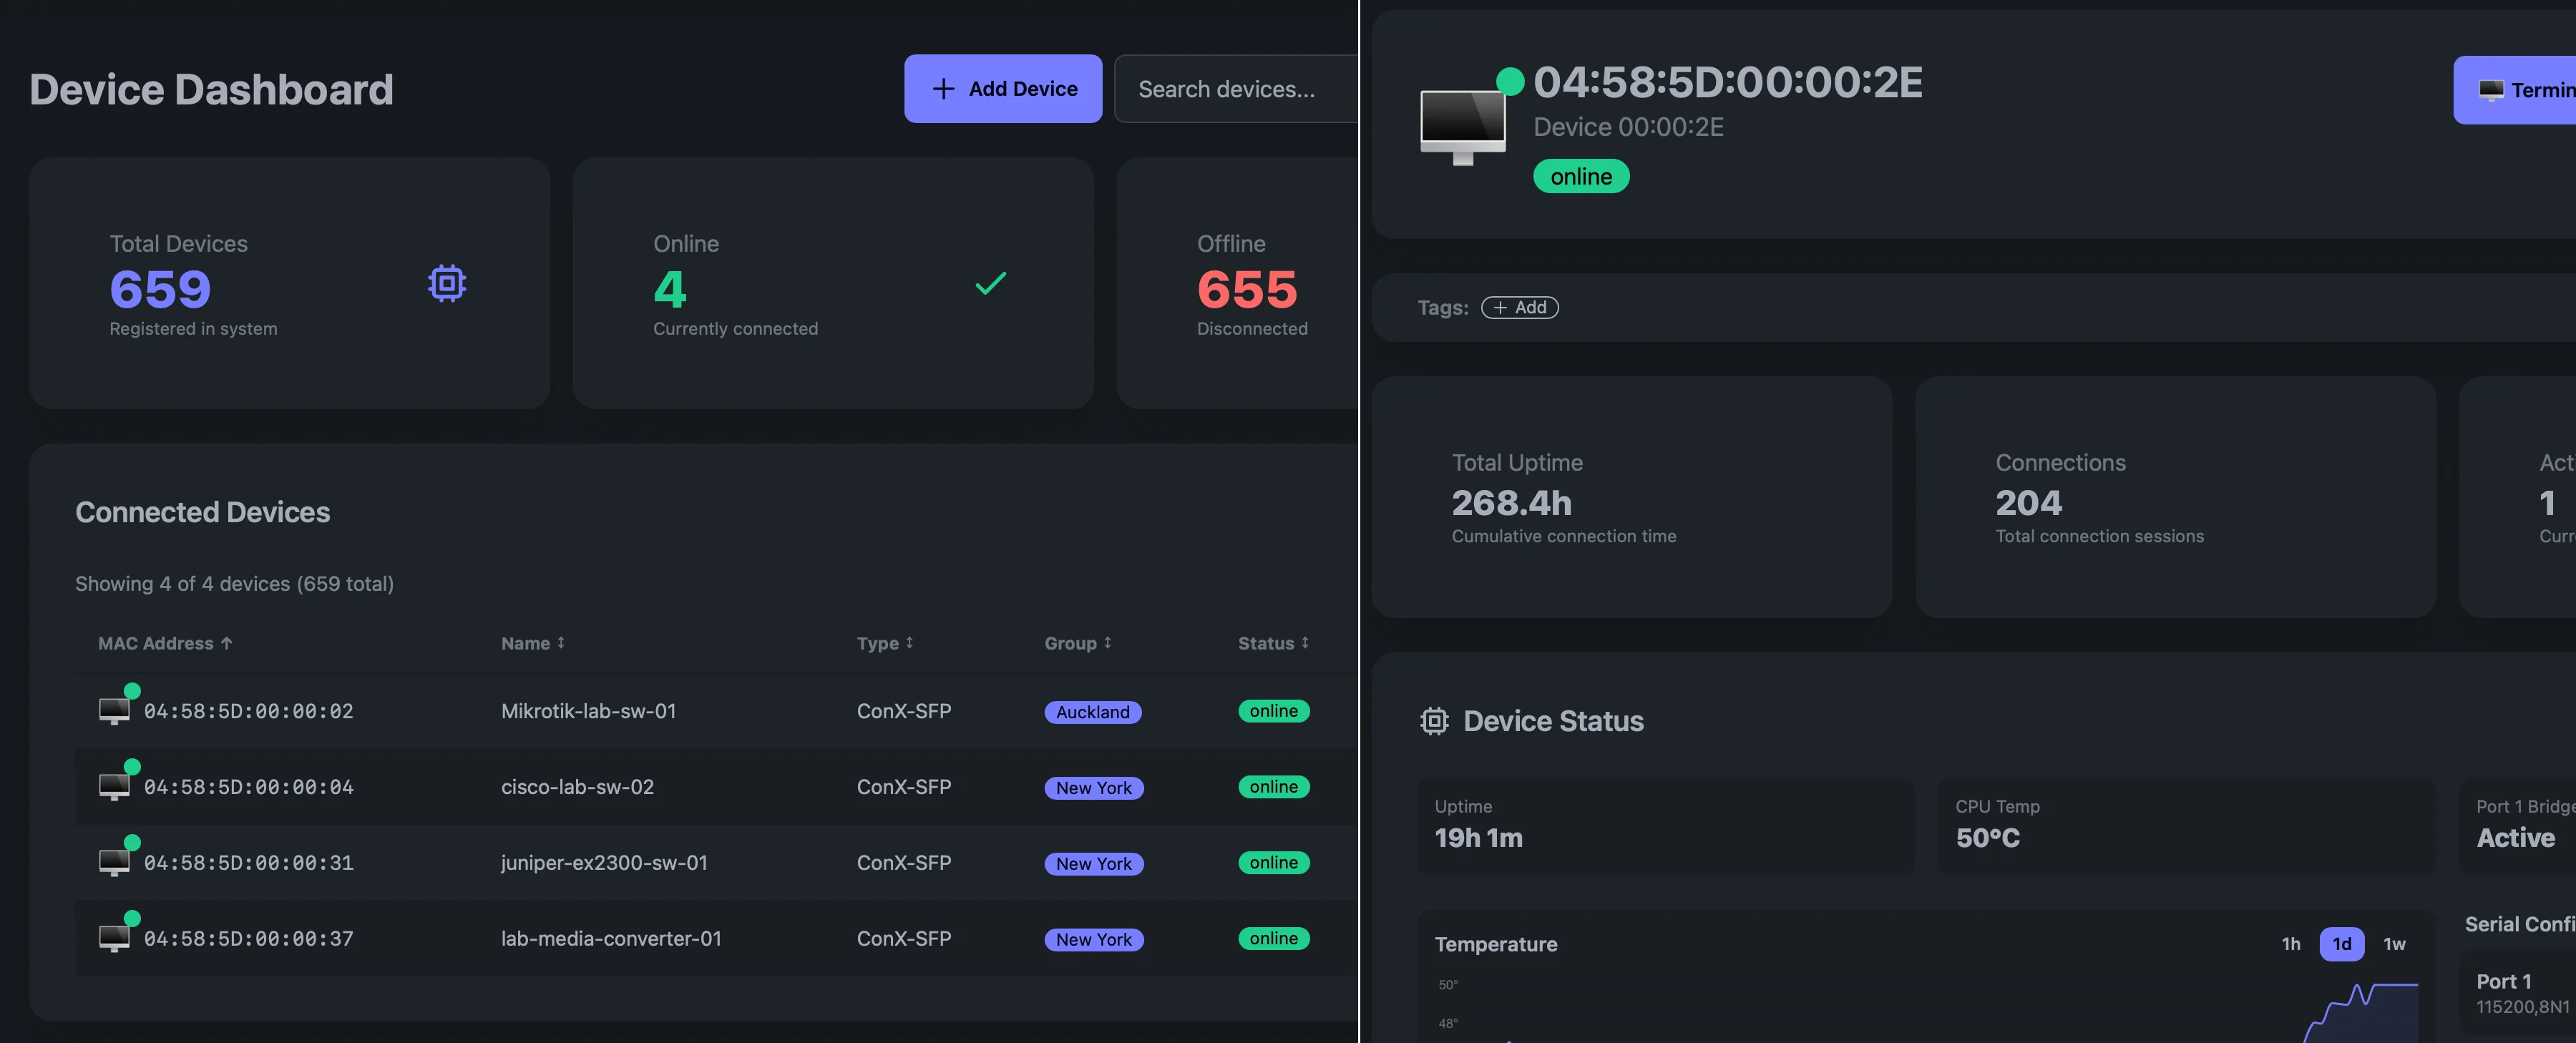
Task: Sort table by Group column
Action: (1078, 643)
